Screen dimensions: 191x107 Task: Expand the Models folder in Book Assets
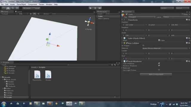5,82
